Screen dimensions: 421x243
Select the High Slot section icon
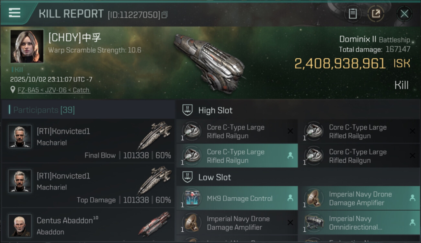click(x=188, y=110)
